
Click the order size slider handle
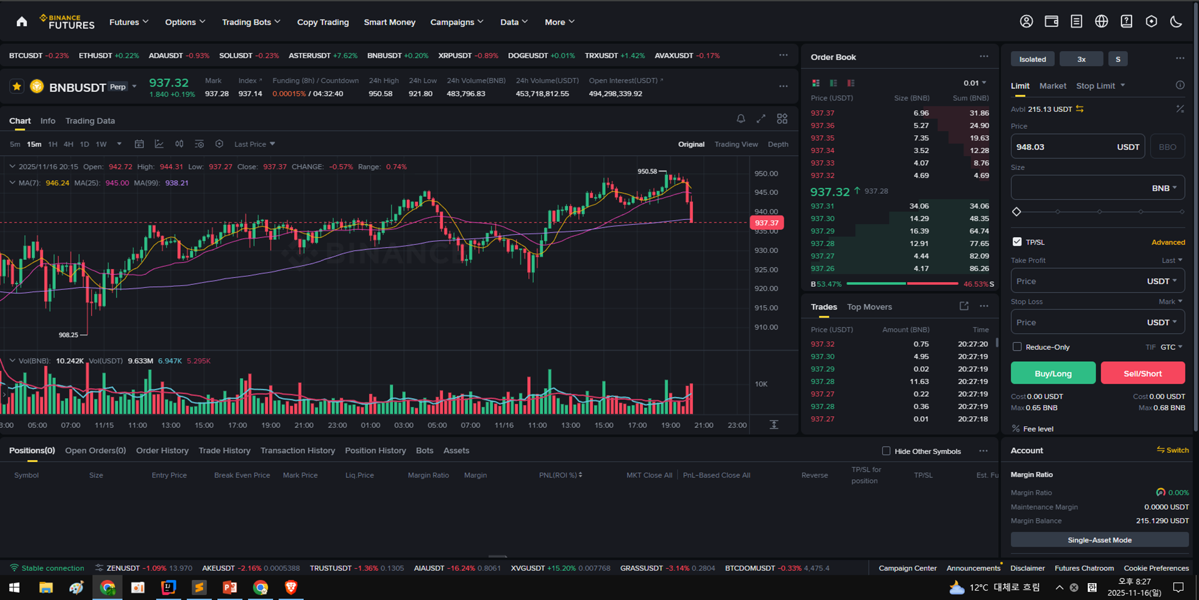[1016, 211]
